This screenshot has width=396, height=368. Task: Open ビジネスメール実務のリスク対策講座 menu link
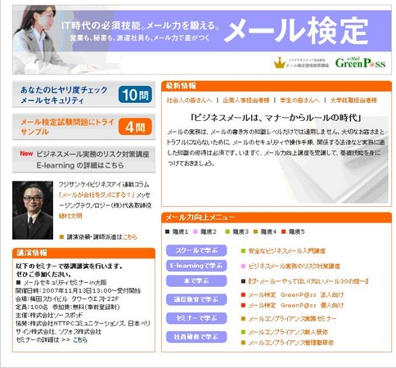point(294,267)
